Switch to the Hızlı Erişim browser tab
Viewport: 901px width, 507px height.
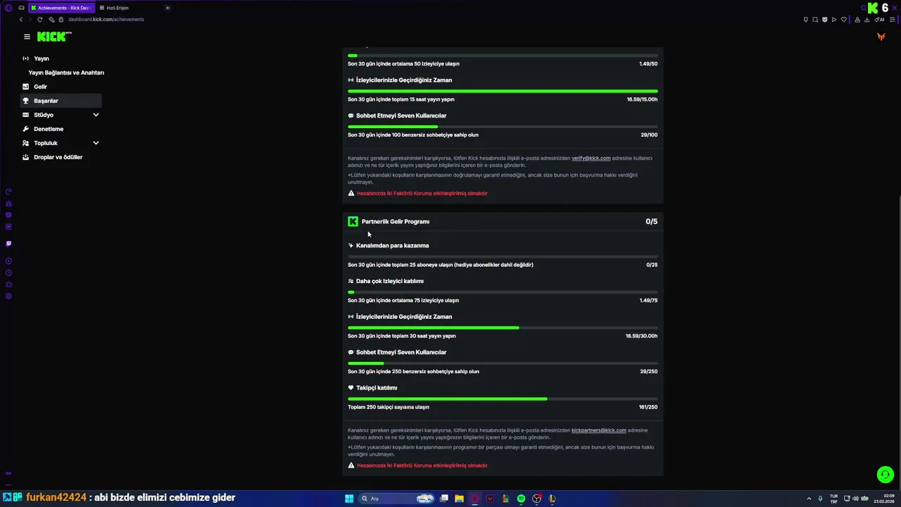pyautogui.click(x=117, y=8)
